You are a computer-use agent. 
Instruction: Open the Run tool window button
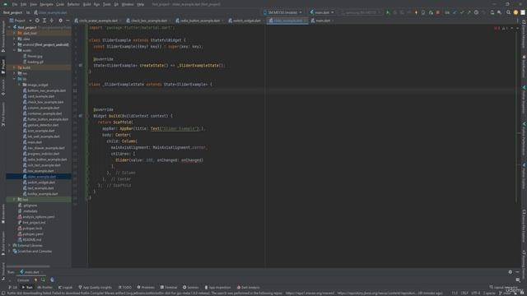[27, 288]
